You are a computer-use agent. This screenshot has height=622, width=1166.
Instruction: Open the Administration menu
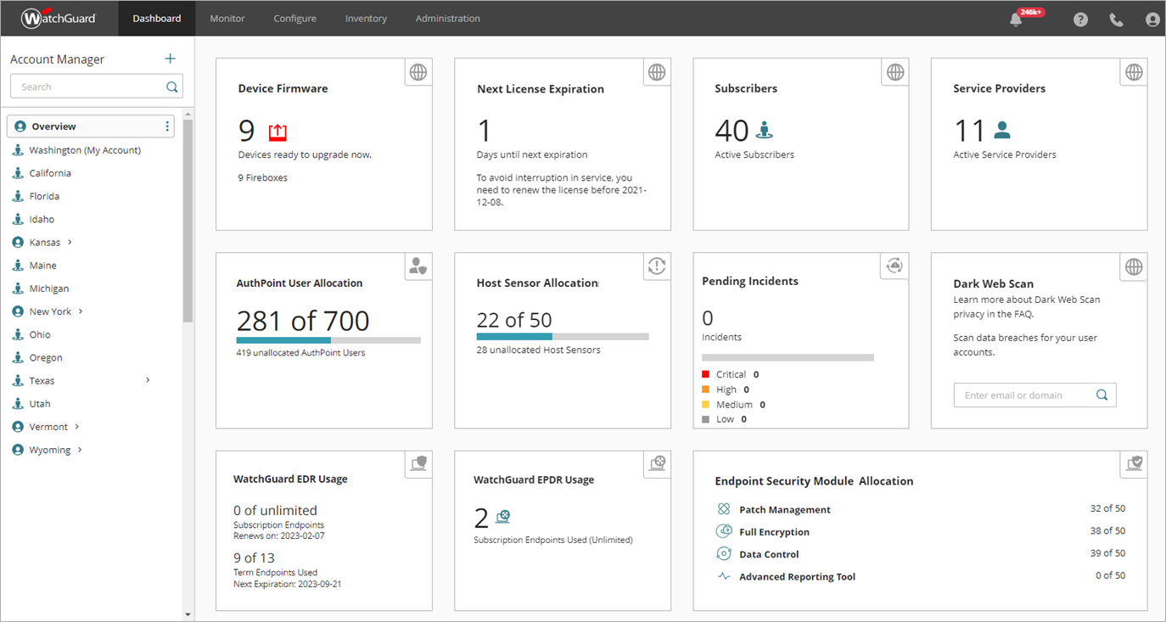tap(447, 18)
